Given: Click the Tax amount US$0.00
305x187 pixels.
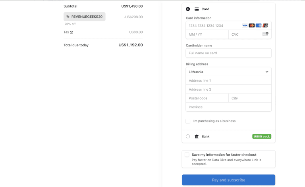Looking at the screenshot, I should pyautogui.click(x=136, y=32).
